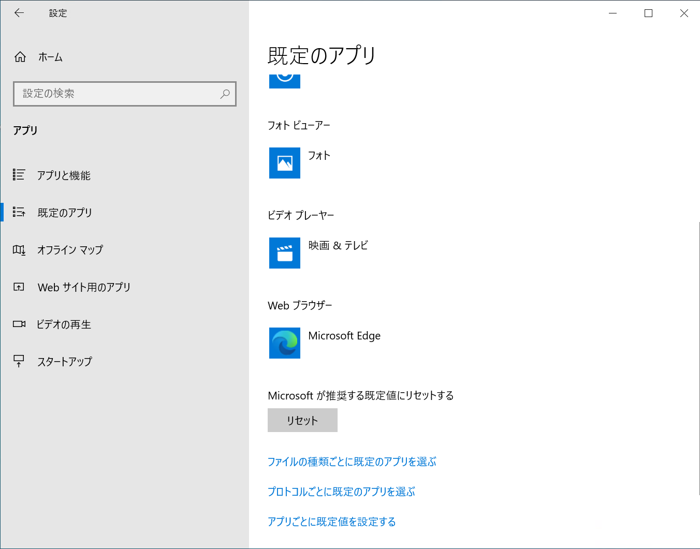Click the オフライン マップ map icon
This screenshot has height=549, width=700.
(x=19, y=250)
